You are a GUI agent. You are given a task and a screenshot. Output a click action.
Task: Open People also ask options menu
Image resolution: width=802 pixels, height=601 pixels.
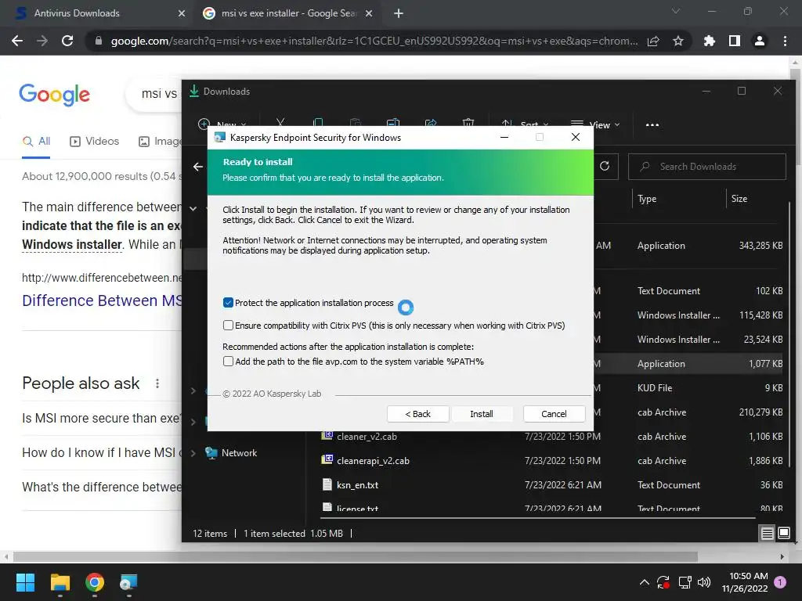tap(157, 383)
